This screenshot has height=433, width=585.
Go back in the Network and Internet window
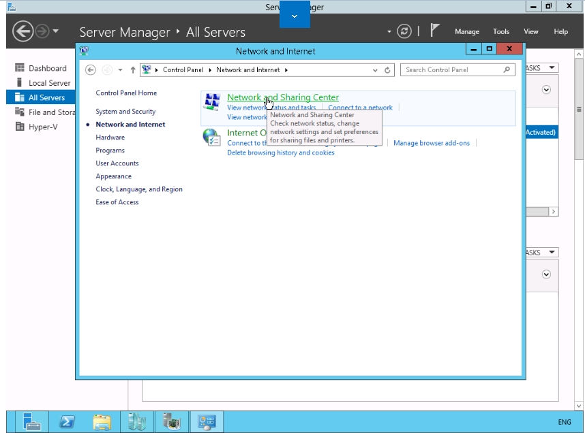[90, 70]
